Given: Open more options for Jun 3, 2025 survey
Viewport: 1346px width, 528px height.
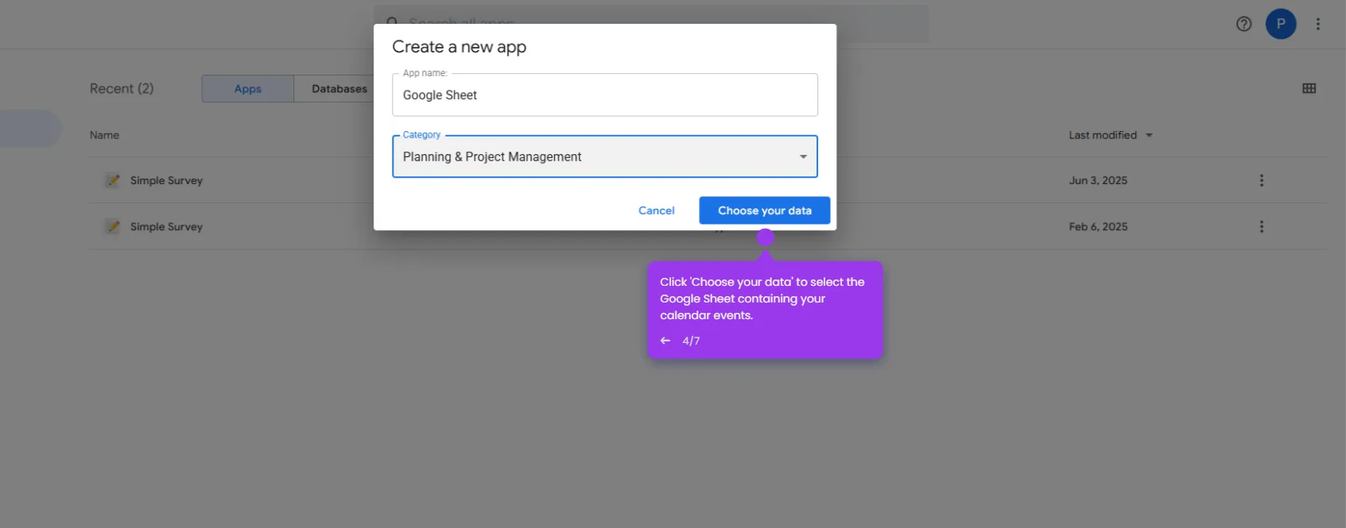Looking at the screenshot, I should click(1262, 180).
